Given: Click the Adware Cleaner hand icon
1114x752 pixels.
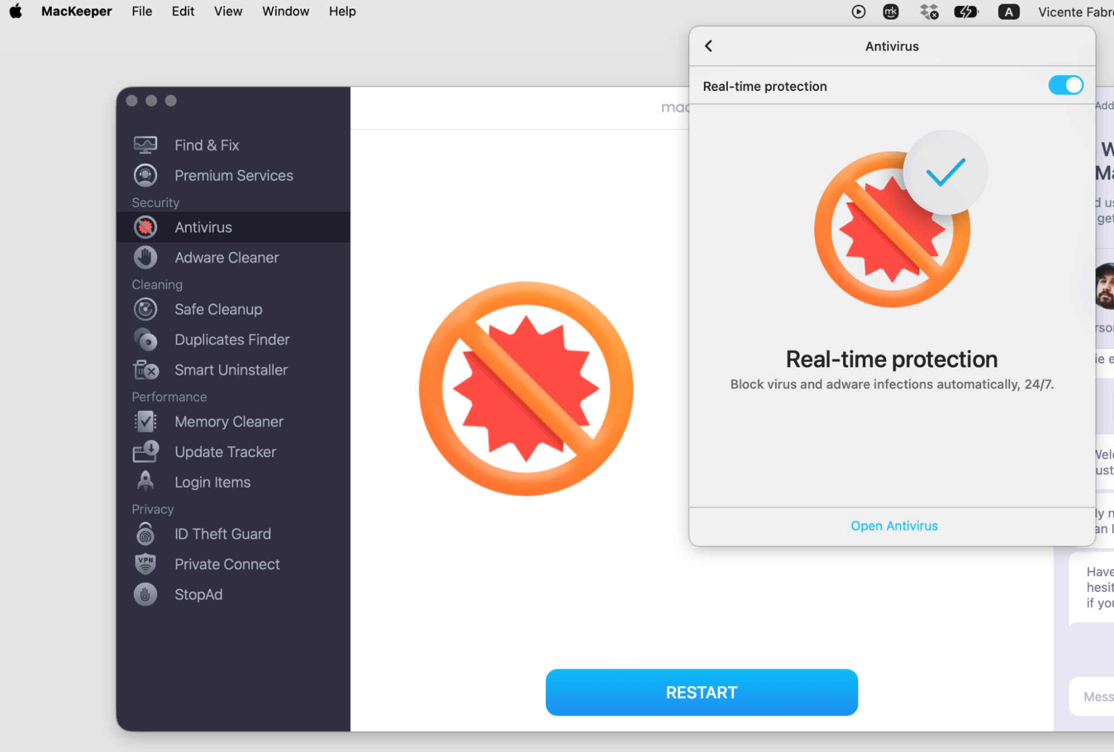Looking at the screenshot, I should tap(145, 257).
